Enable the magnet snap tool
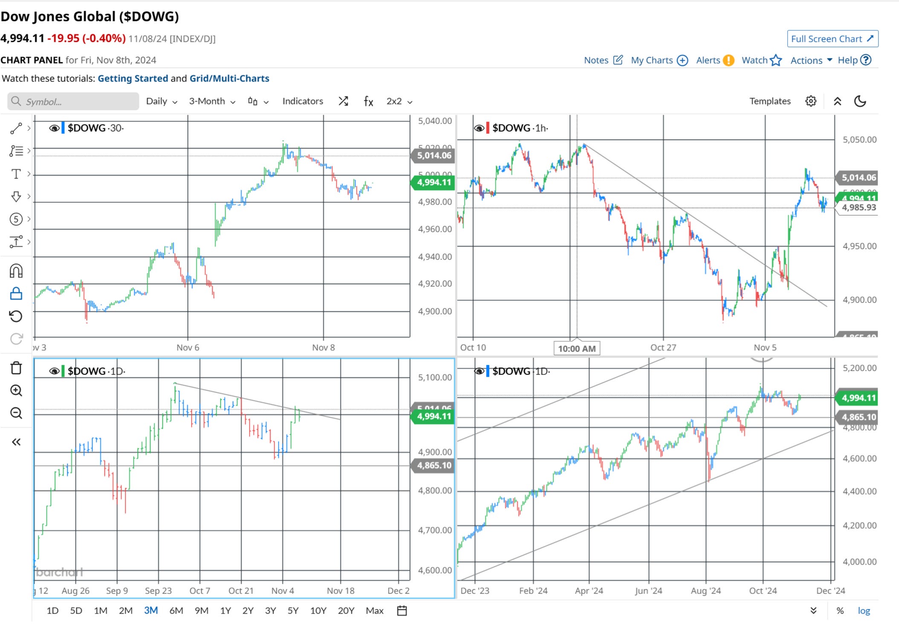This screenshot has height=628, width=899. tap(16, 271)
